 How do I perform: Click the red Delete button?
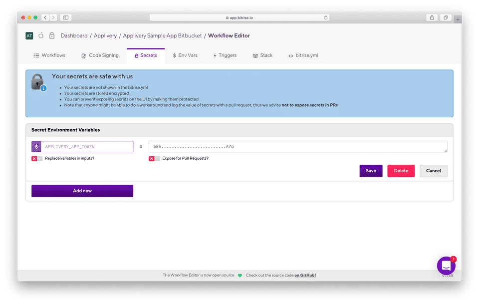point(401,171)
